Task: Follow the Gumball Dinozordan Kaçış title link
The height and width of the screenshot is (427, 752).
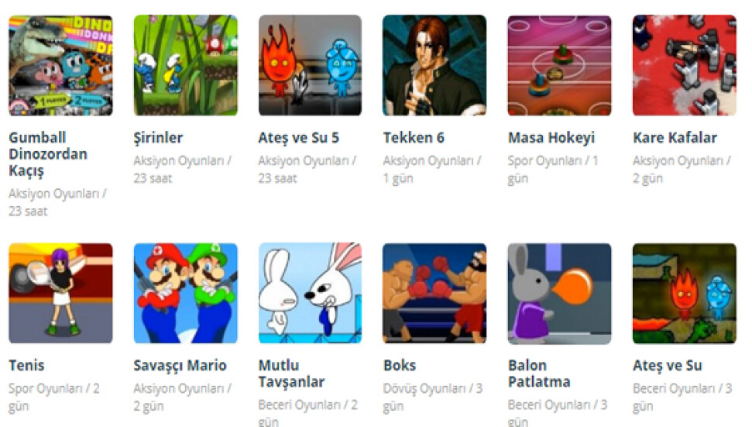Action: (x=48, y=154)
